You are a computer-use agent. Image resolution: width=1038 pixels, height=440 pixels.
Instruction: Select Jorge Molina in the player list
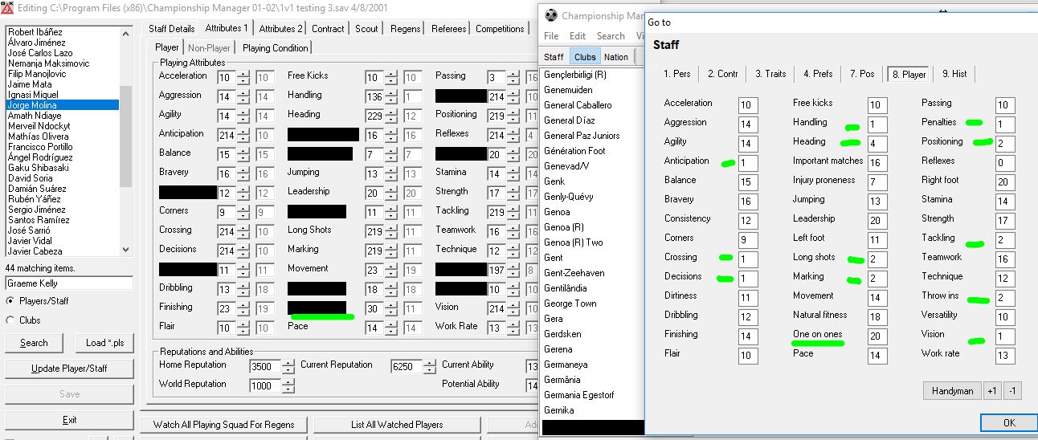click(x=62, y=105)
